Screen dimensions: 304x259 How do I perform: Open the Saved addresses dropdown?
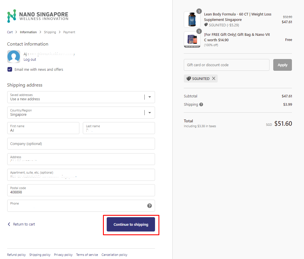tap(81, 97)
